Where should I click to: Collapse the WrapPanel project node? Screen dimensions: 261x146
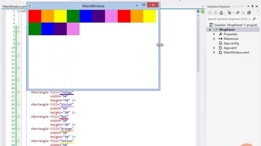point(210,30)
